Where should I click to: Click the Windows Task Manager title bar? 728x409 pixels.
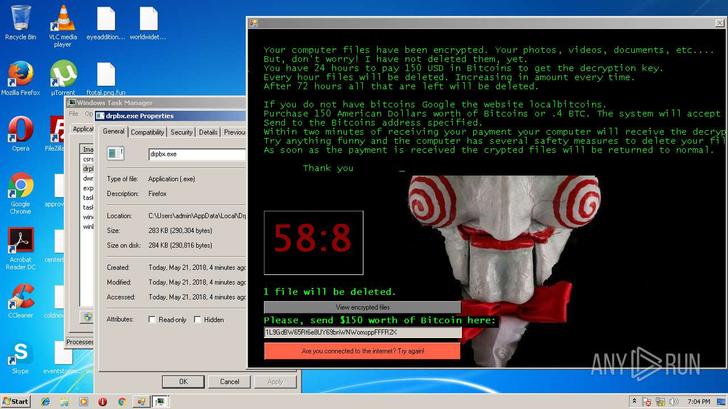tap(155, 103)
